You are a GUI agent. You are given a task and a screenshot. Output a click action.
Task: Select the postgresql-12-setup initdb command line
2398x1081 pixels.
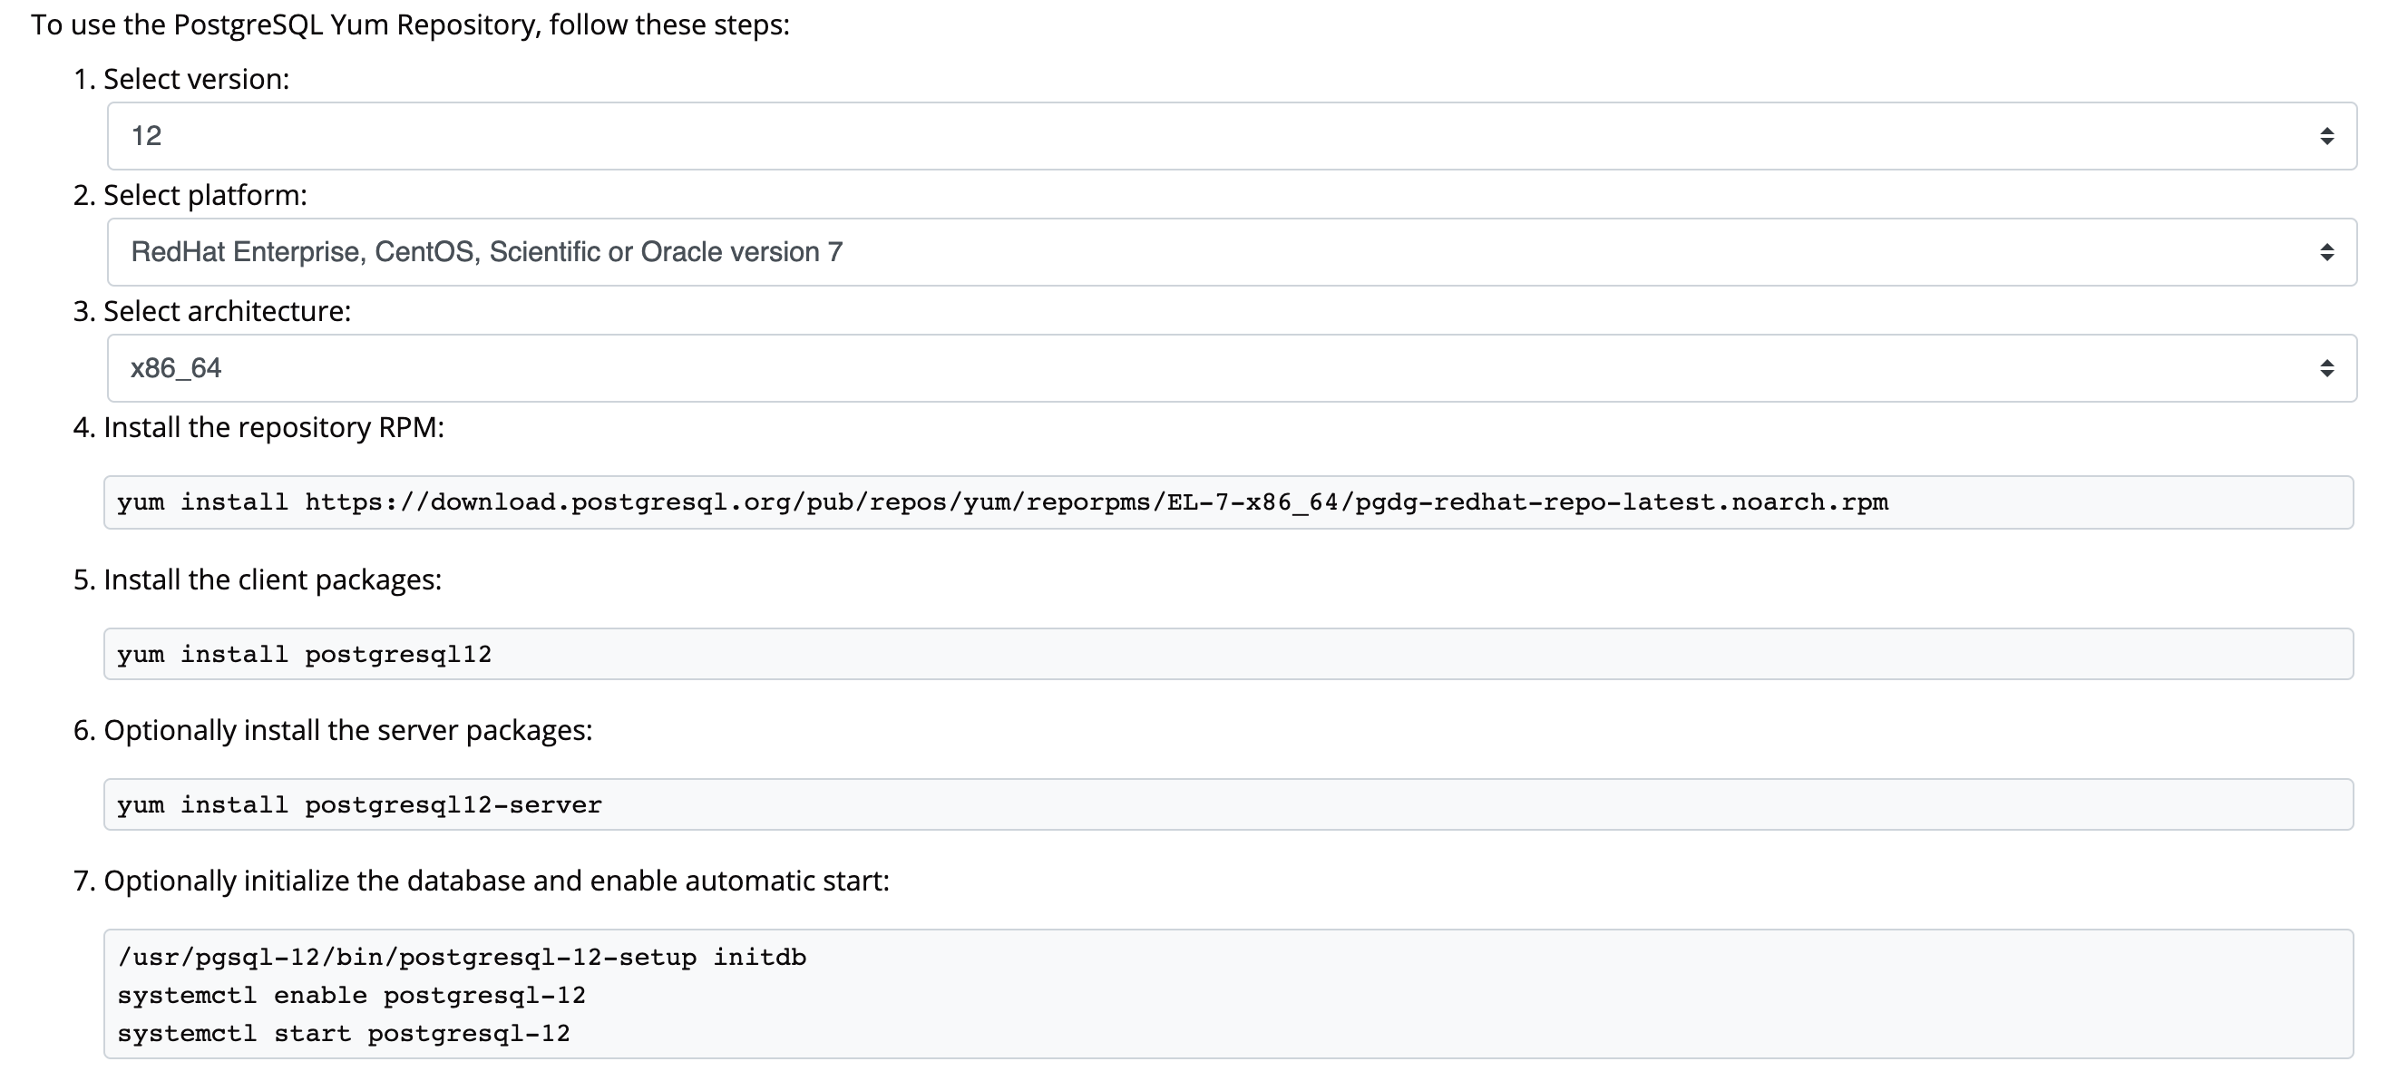(x=463, y=955)
